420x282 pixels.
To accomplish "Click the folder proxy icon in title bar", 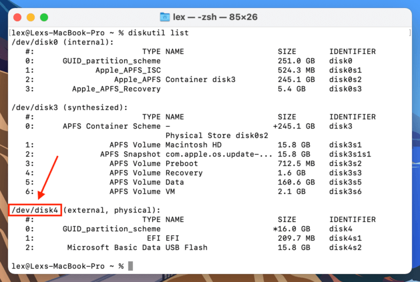I will pyautogui.click(x=166, y=17).
